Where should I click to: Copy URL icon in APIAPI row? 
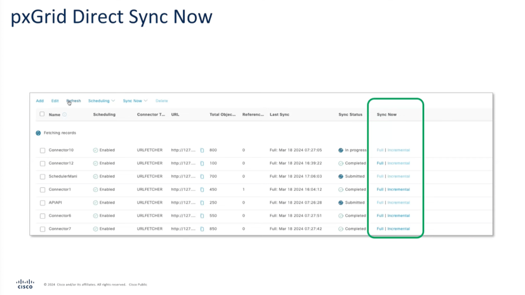(x=202, y=202)
